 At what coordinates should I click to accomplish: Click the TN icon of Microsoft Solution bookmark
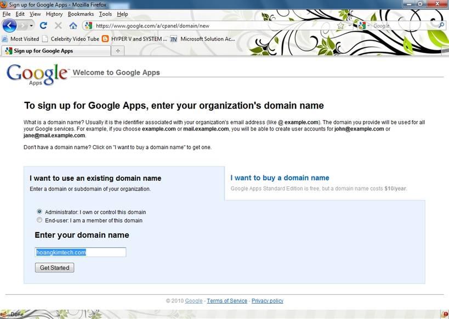tap(174, 39)
